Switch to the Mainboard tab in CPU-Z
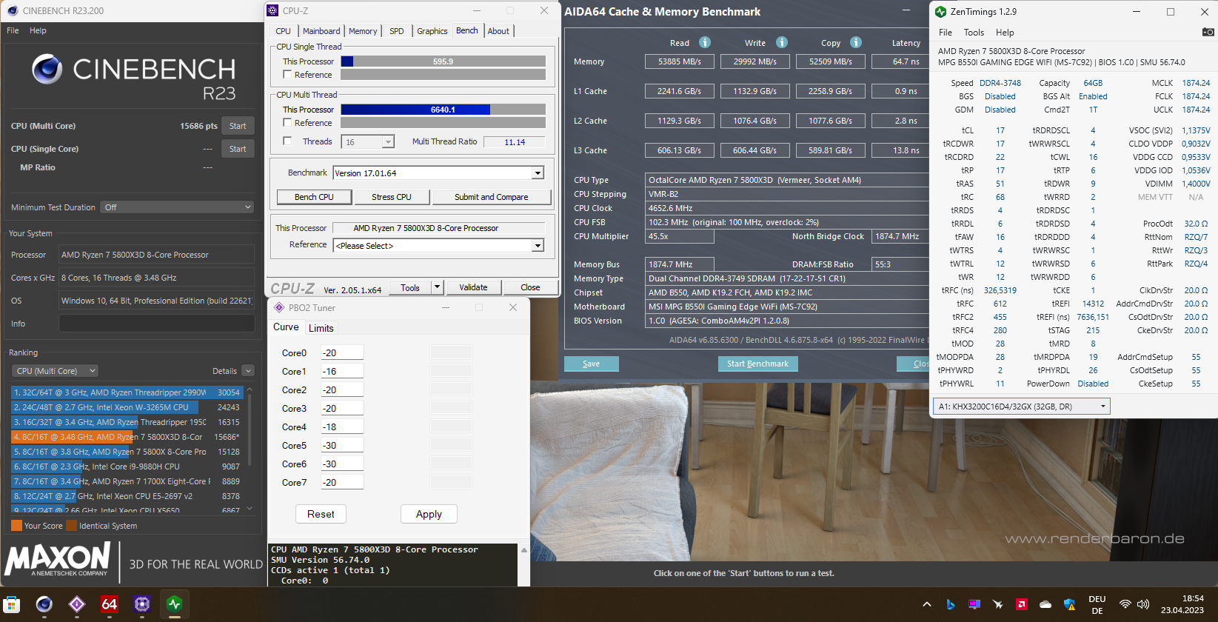 (x=321, y=31)
